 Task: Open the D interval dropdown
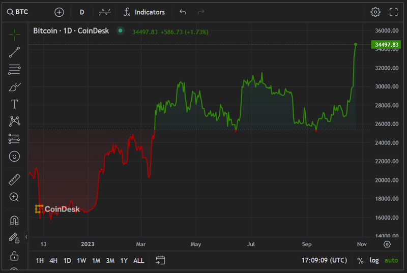pos(82,12)
